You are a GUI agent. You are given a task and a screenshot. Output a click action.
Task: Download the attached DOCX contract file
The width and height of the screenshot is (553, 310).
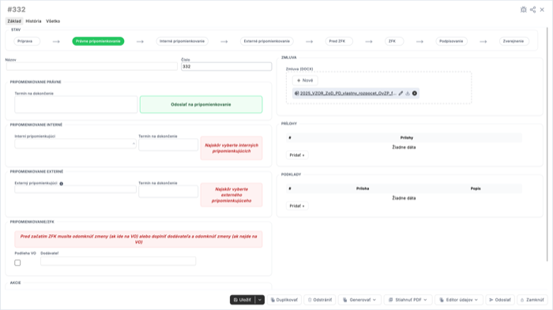[x=408, y=93]
